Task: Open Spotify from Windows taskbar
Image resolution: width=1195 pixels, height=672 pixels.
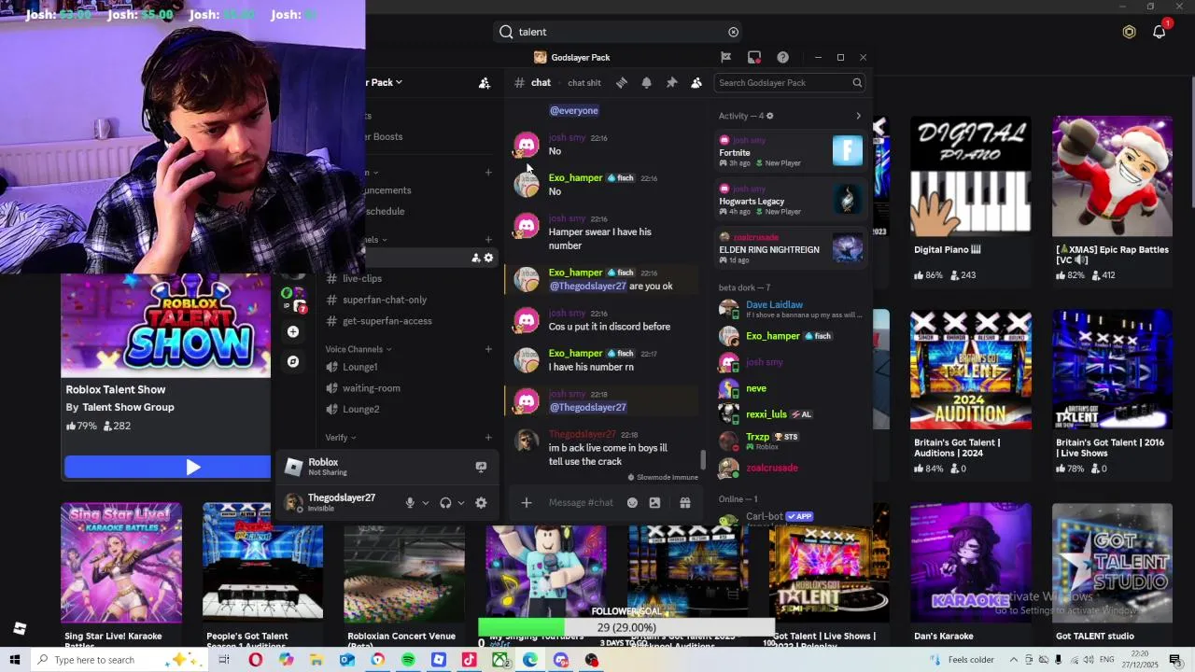Action: pos(408,660)
